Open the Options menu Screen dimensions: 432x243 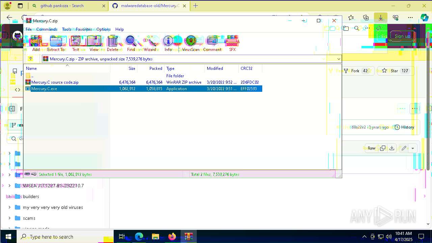click(x=104, y=29)
